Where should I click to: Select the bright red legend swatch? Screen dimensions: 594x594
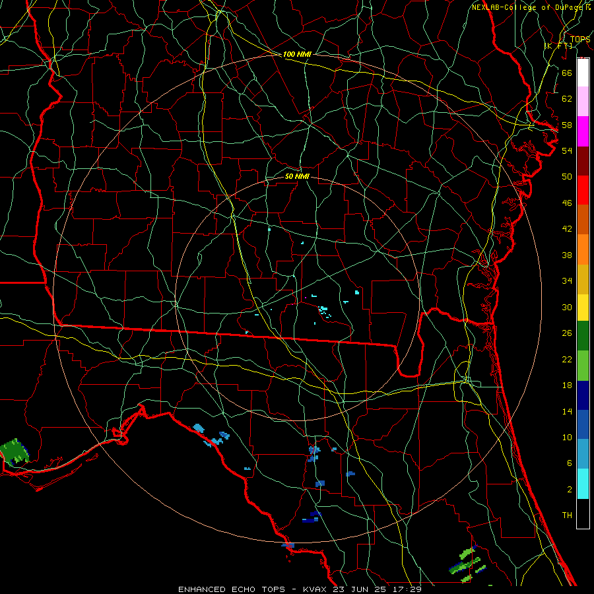coord(583,190)
